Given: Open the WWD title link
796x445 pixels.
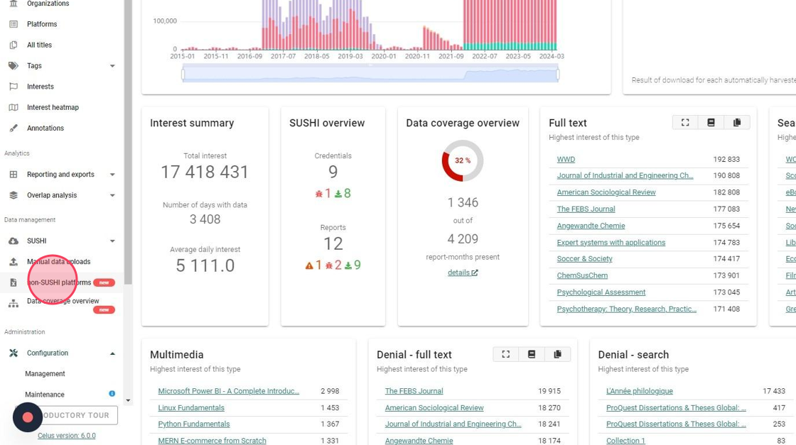Looking at the screenshot, I should 566,159.
